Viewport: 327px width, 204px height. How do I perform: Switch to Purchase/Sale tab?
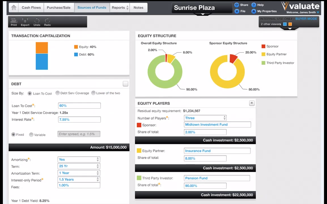59,8
